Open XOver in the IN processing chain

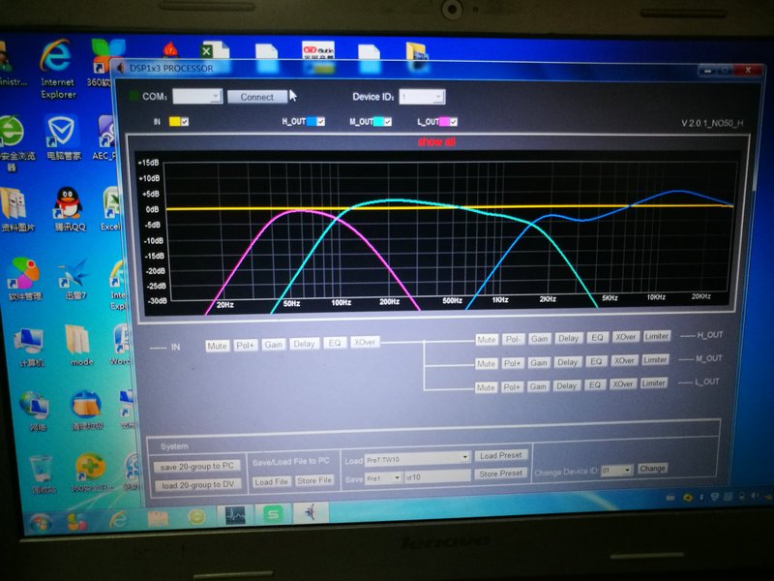coord(366,342)
